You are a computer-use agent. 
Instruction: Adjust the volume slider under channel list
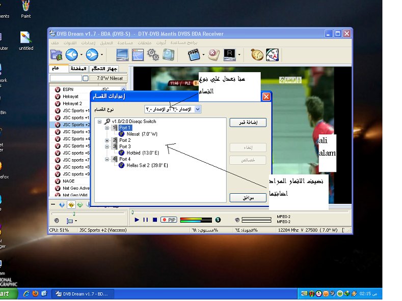(x=74, y=214)
